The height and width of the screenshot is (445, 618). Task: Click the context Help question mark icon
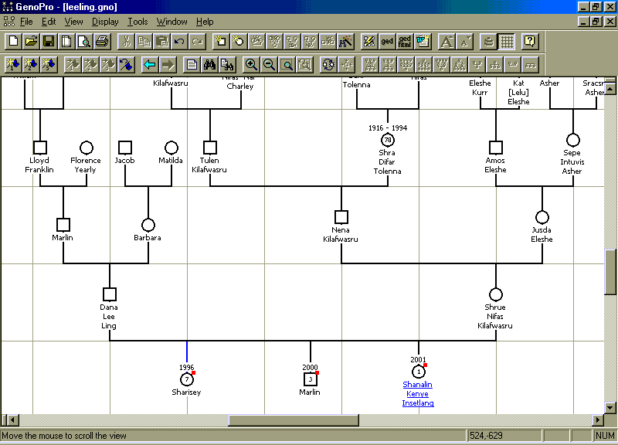[530, 42]
